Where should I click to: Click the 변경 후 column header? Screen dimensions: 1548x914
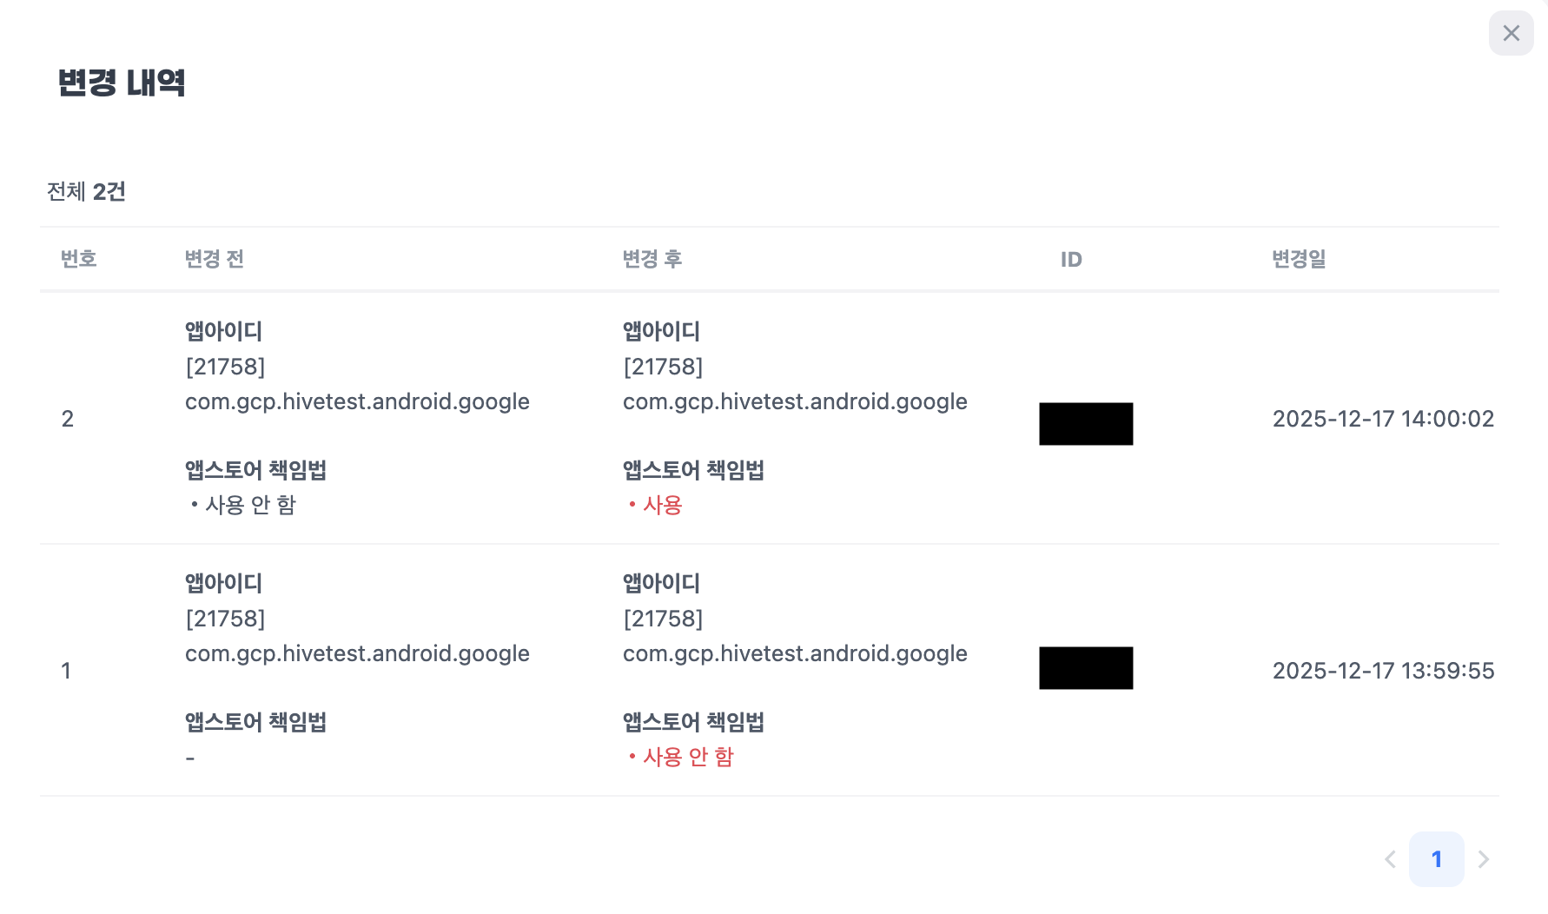tap(652, 259)
